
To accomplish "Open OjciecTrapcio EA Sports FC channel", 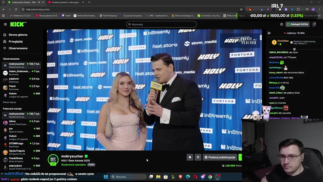I will point(21,152).
